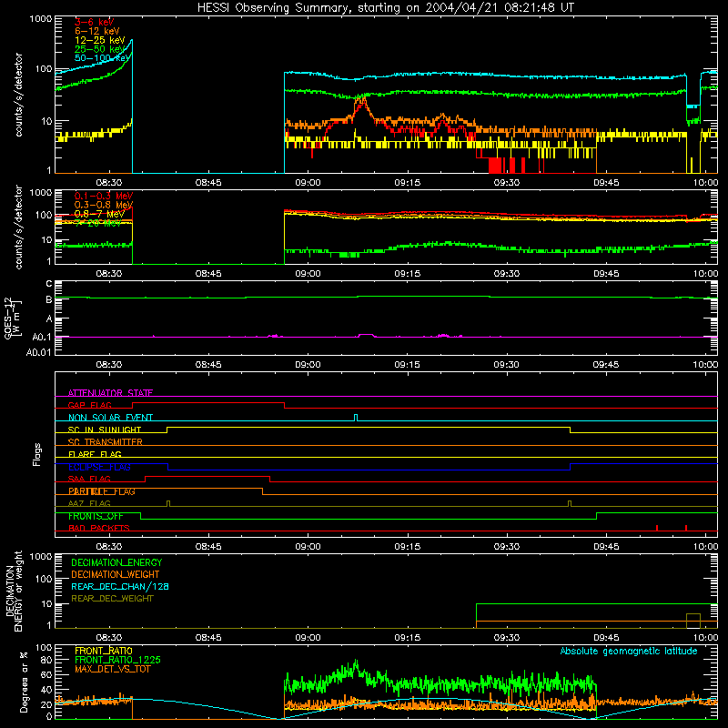Click the 0.3-0.8 MeV legend label
The width and height of the screenshot is (728, 728).
click(104, 205)
